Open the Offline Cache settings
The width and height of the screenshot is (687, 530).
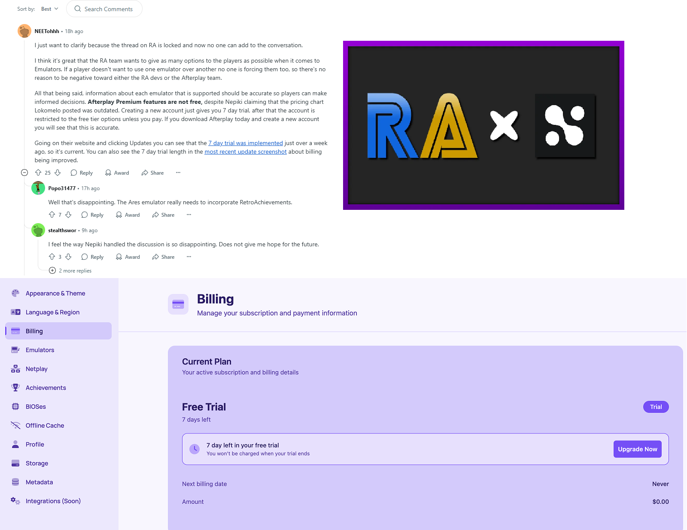58,425
